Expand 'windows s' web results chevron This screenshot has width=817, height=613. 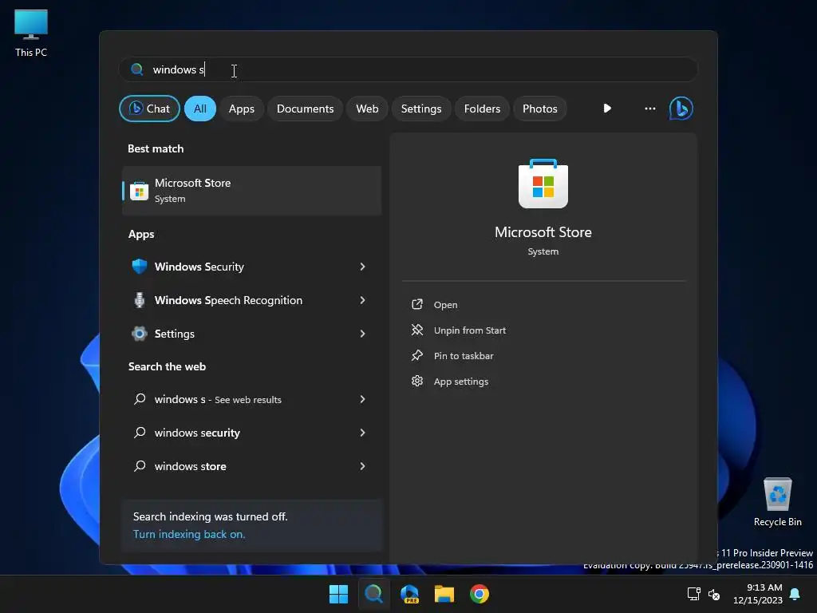click(362, 399)
